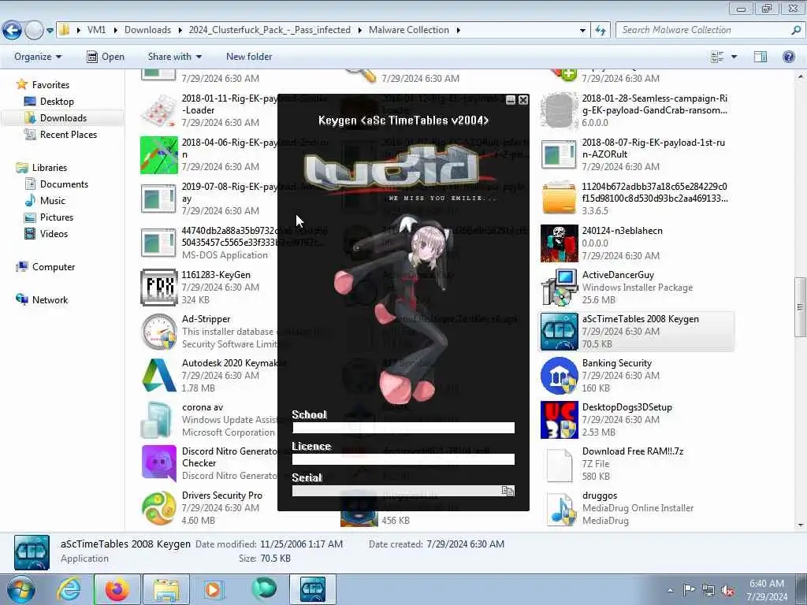Expand the arrow after Malware Collection breadcrumb
Image resolution: width=807 pixels, height=605 pixels.
click(x=458, y=31)
